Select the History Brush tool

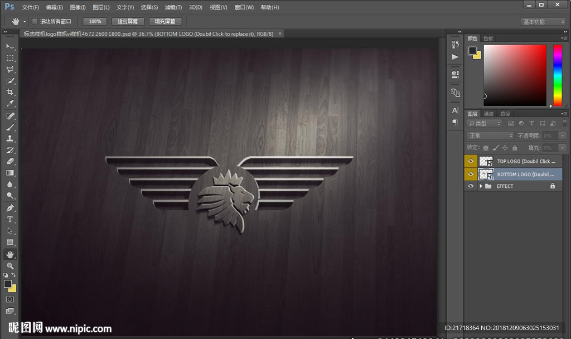tap(10, 150)
